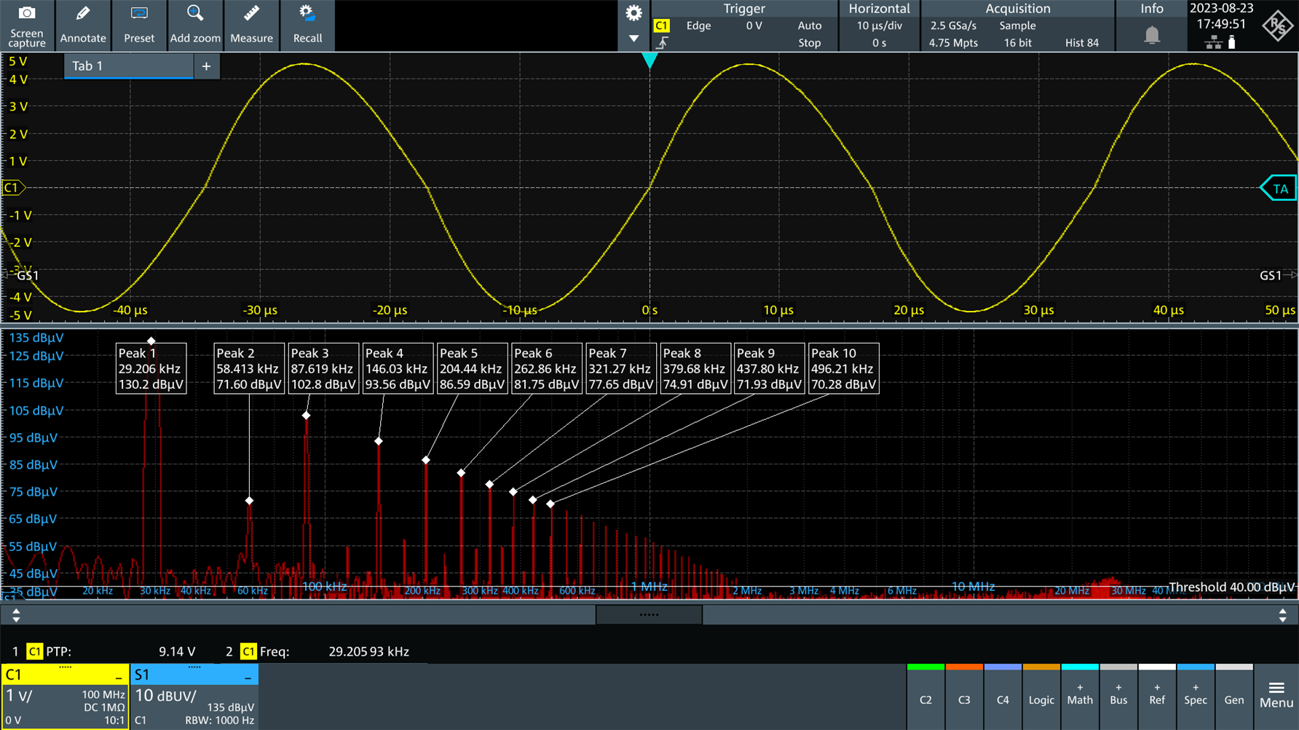
Task: Expand the dropdown arrow below the gear
Action: [x=633, y=39]
